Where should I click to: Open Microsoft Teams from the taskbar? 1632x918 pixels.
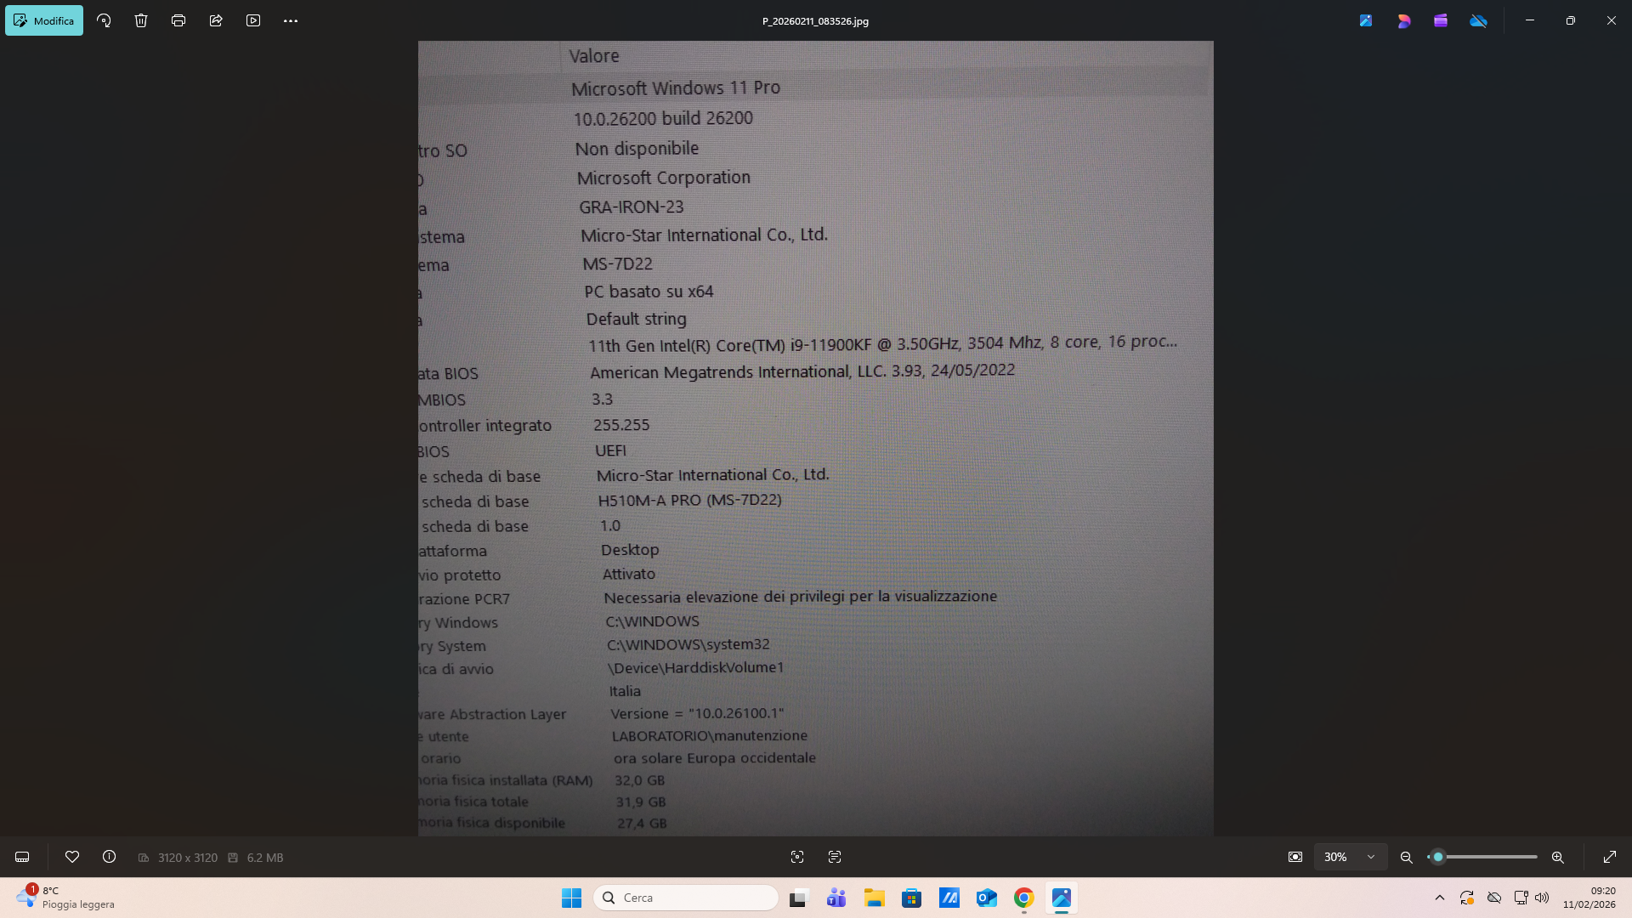(x=836, y=898)
